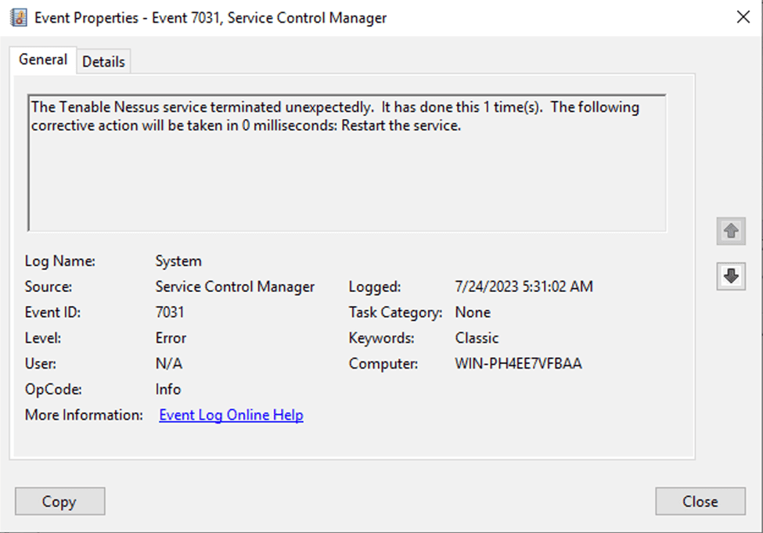Image resolution: width=763 pixels, height=533 pixels.
Task: Click the Log Name value System
Action: [178, 261]
